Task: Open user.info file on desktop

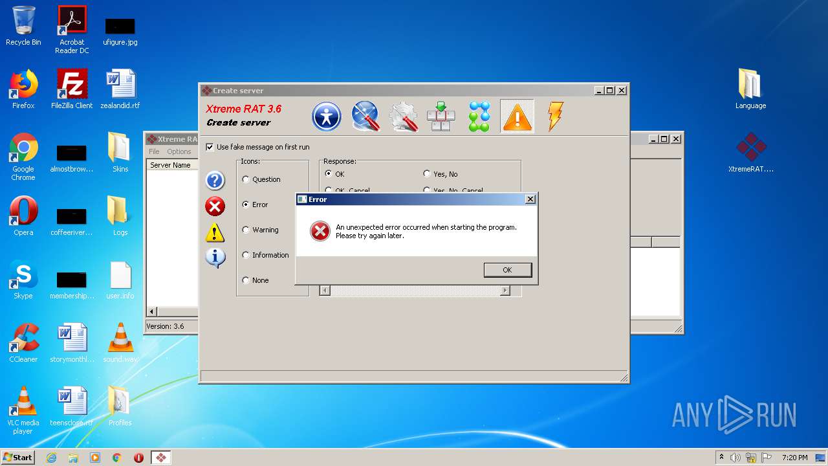Action: click(x=120, y=280)
